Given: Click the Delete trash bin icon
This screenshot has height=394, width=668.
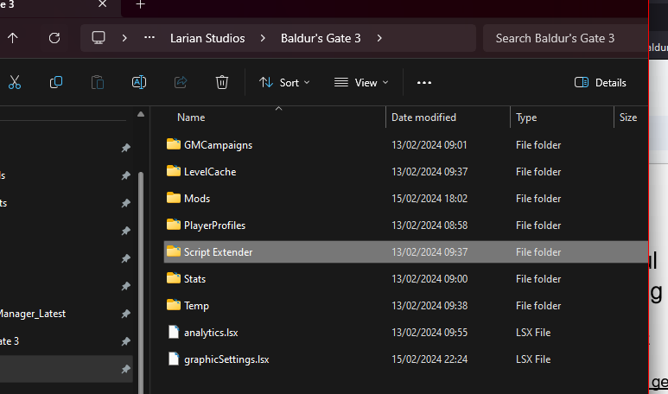Looking at the screenshot, I should (222, 82).
